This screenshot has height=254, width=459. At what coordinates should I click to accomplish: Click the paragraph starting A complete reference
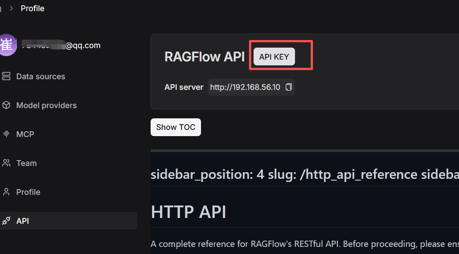[305, 244]
